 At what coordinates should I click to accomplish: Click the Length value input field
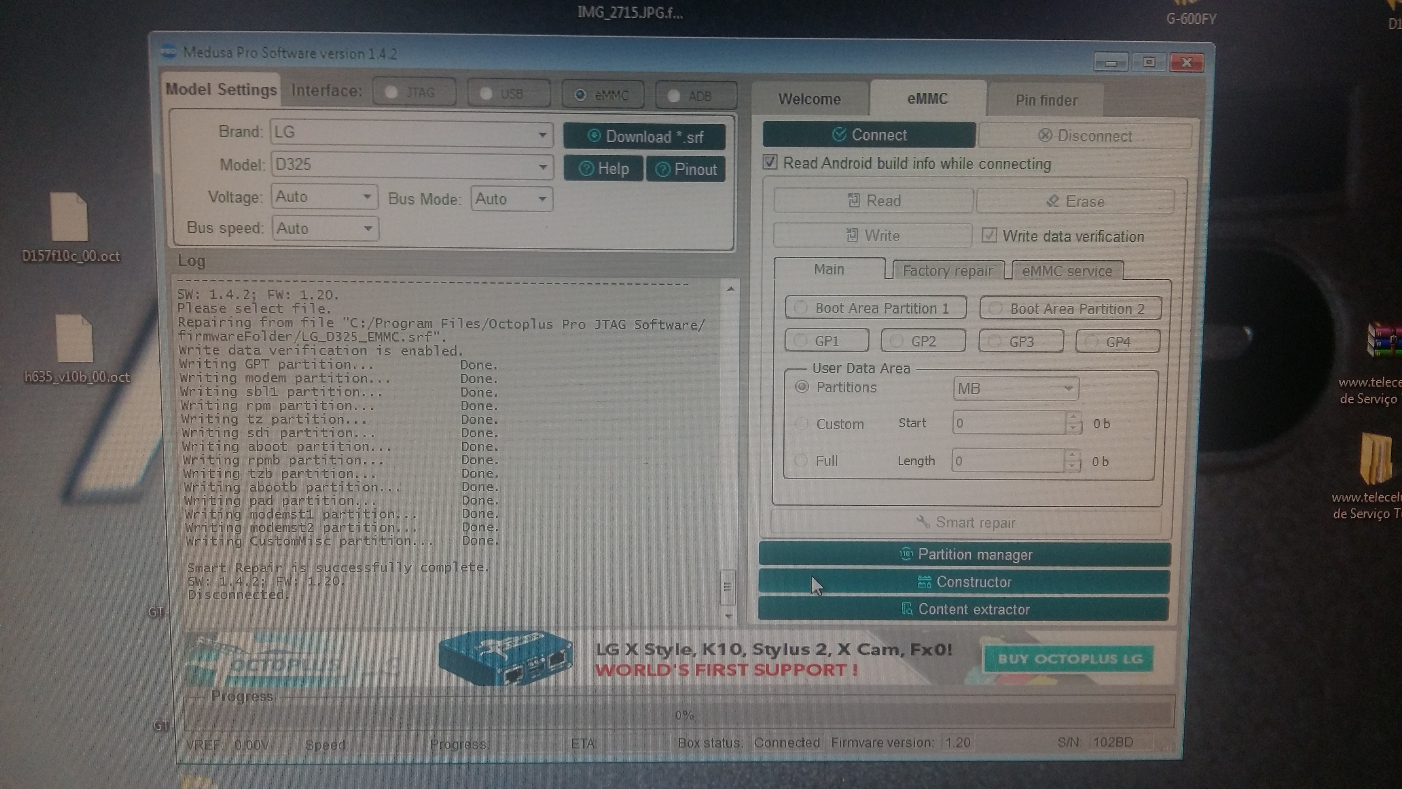(x=1007, y=461)
